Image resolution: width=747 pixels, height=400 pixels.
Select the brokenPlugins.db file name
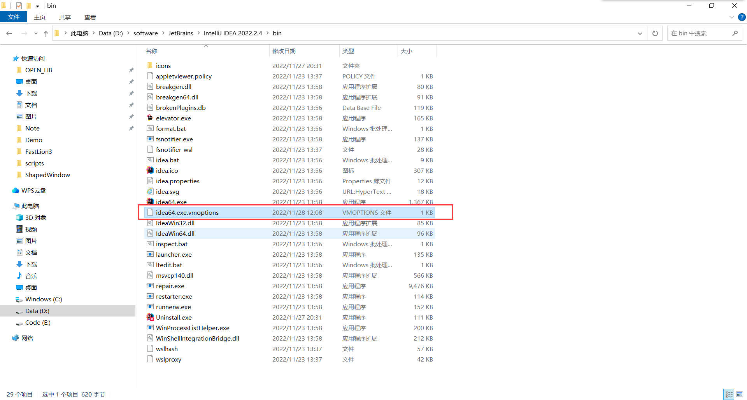[x=181, y=108]
